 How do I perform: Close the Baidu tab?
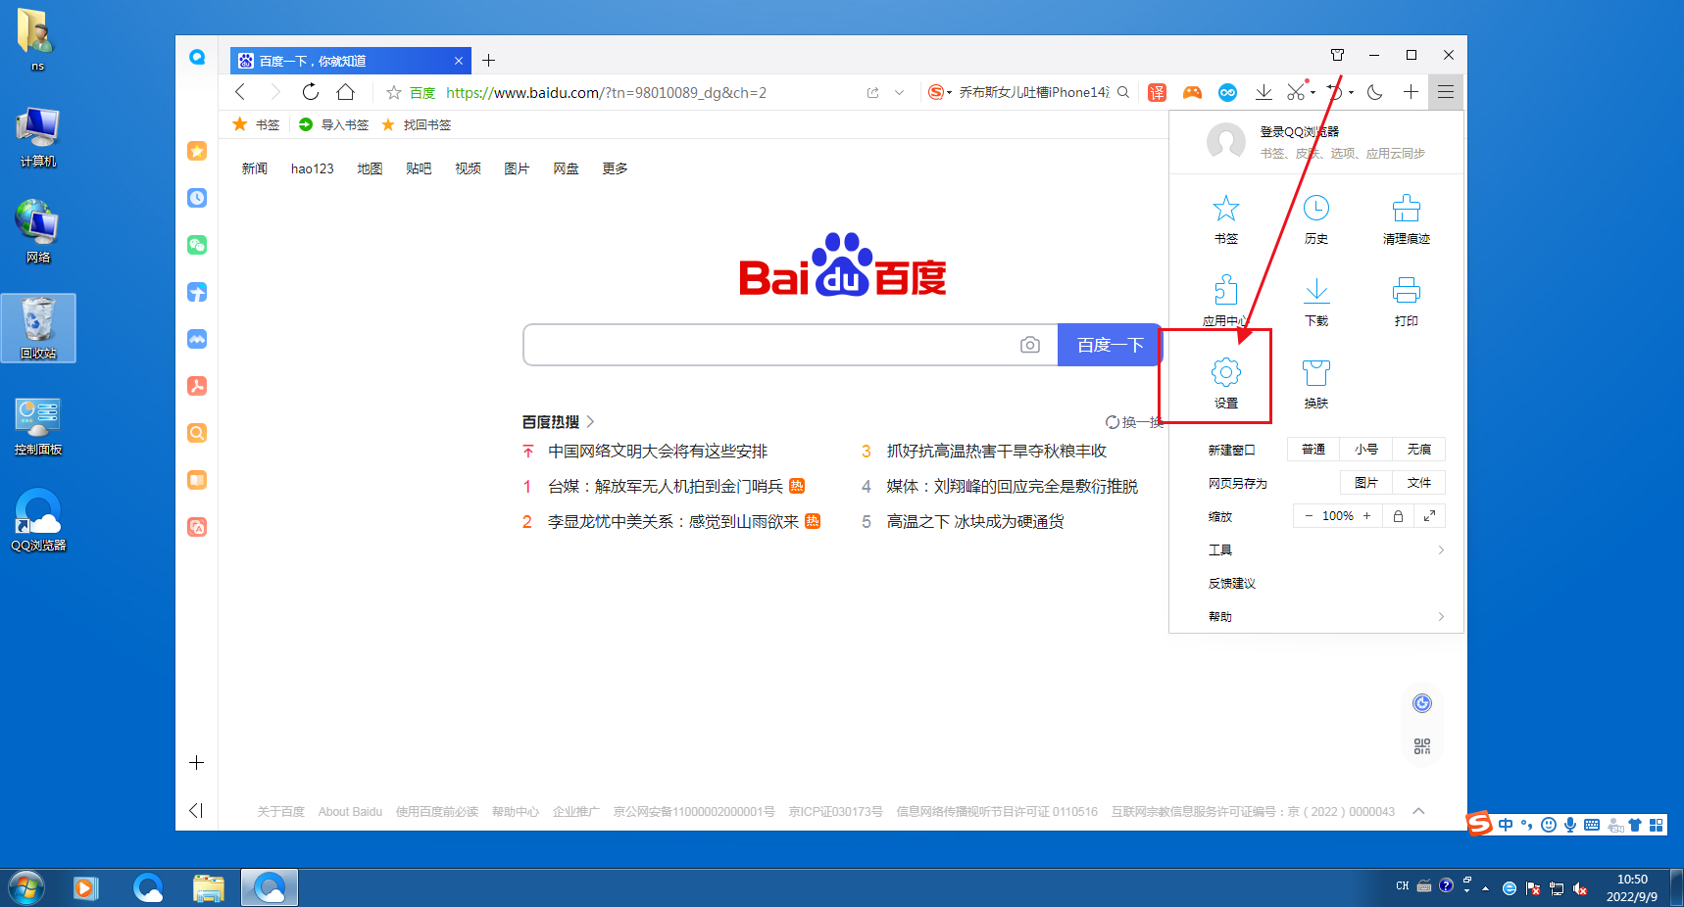(458, 61)
